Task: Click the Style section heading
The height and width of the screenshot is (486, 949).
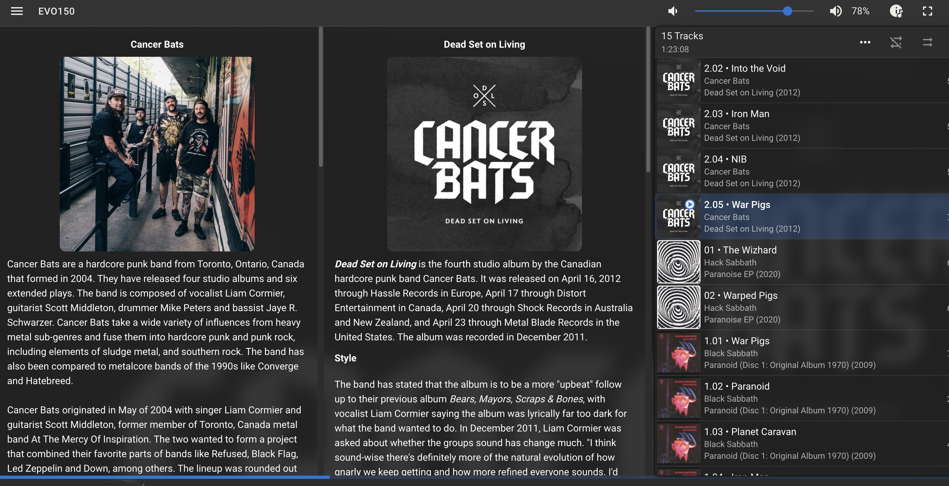Action: tap(345, 358)
